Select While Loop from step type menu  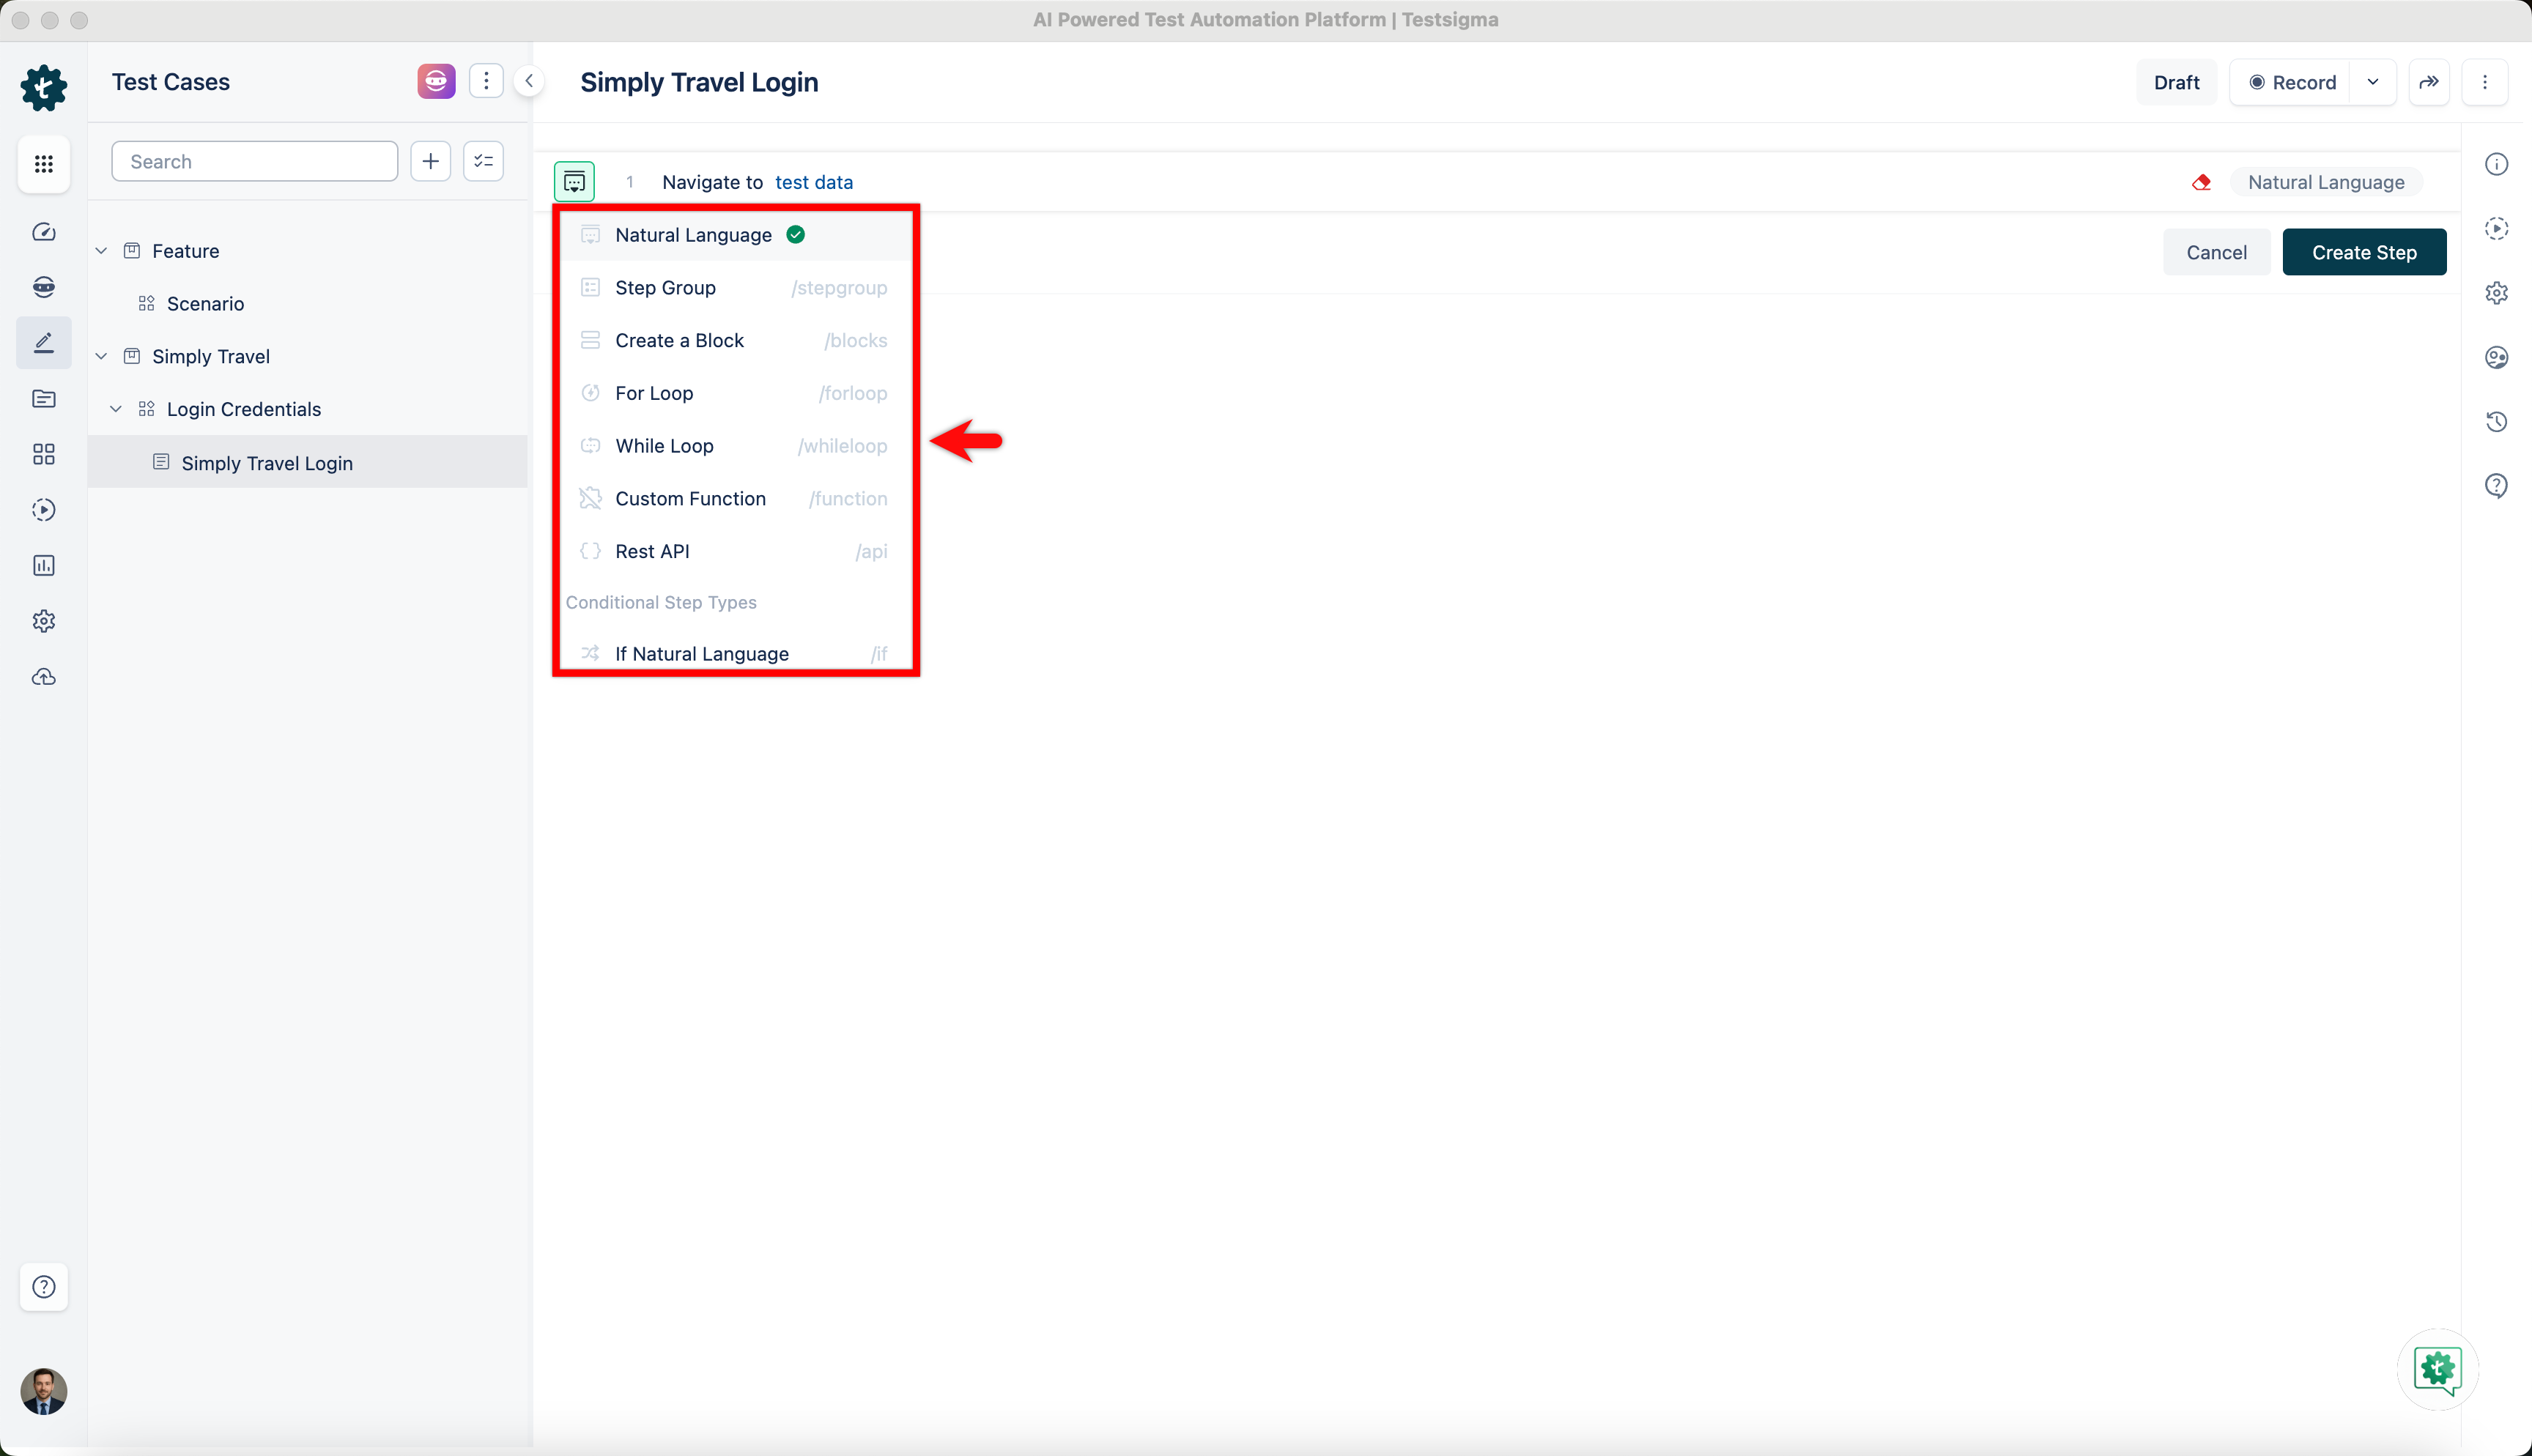(664, 446)
